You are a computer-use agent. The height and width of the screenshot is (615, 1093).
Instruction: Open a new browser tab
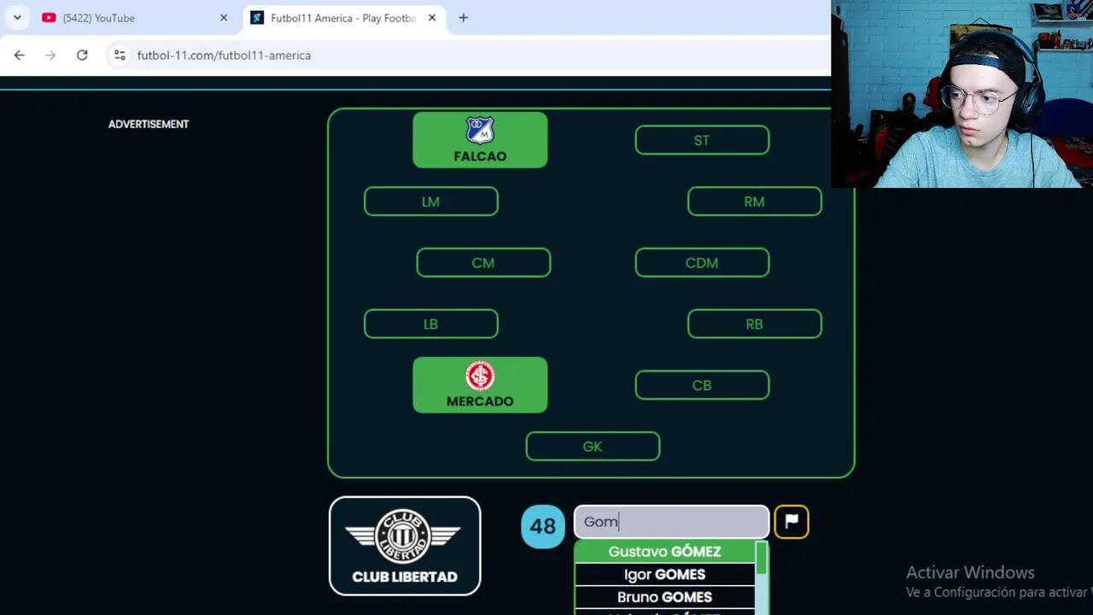coord(463,18)
